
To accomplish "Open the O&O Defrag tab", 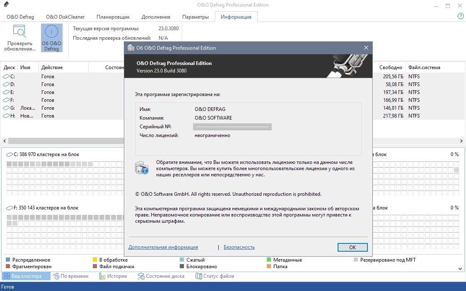I will [20, 17].
